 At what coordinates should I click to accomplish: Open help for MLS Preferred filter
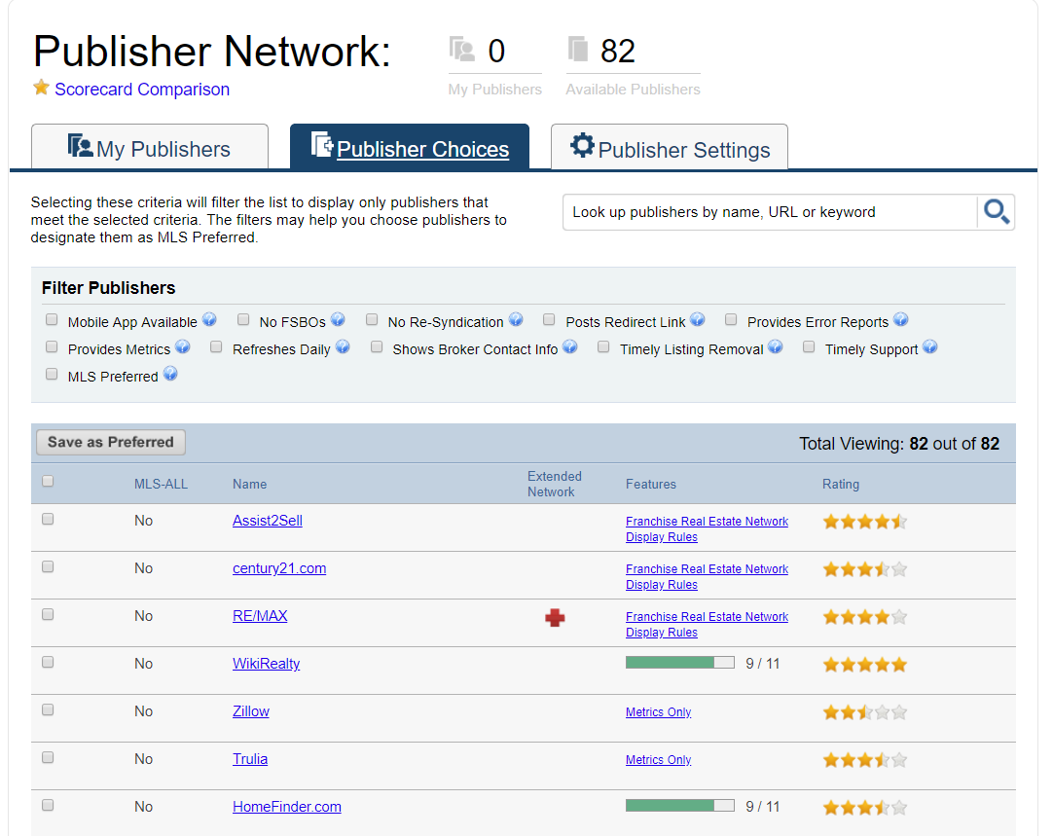point(170,374)
